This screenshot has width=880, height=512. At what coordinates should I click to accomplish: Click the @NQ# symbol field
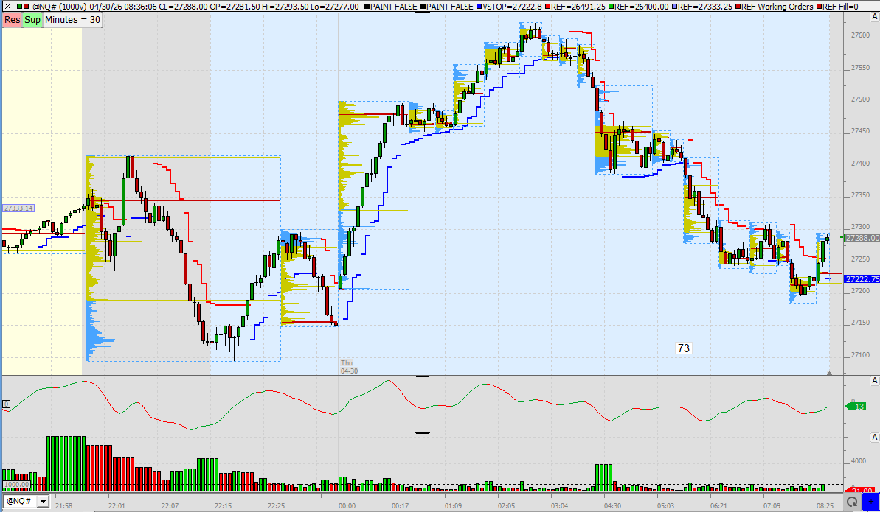[20, 501]
